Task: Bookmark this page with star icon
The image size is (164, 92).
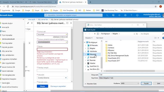Action: coord(156,6)
